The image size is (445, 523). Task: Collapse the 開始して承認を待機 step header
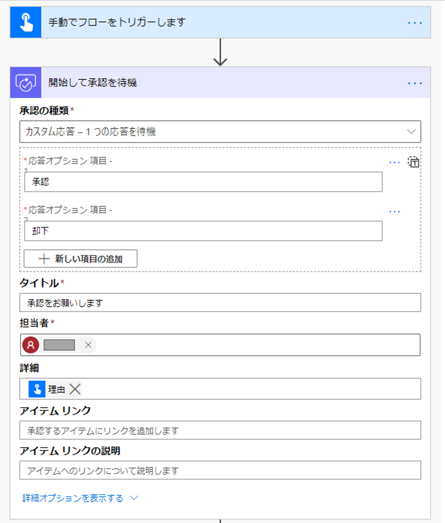[221, 82]
